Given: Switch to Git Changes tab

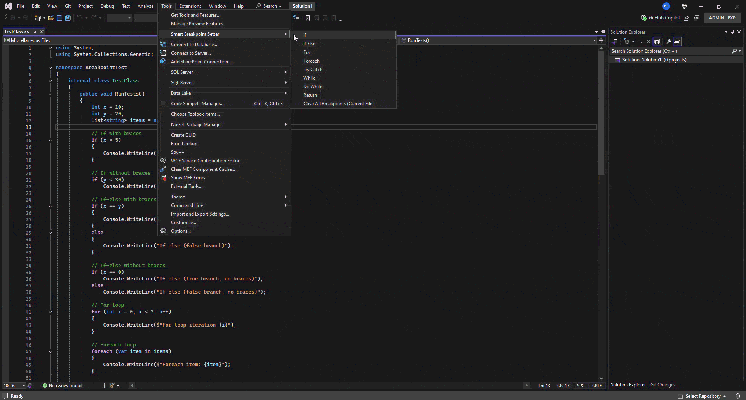Looking at the screenshot, I should click(x=663, y=385).
